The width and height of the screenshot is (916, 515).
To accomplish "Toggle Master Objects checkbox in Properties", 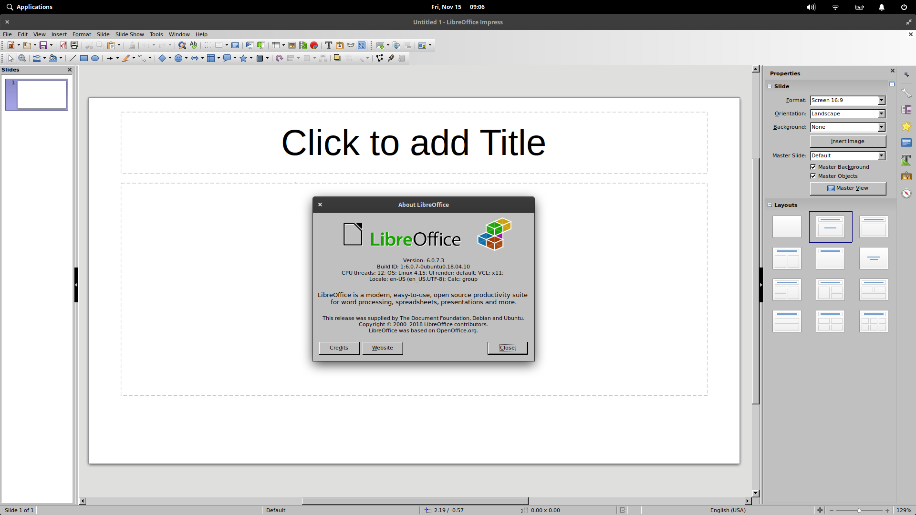I will click(813, 176).
